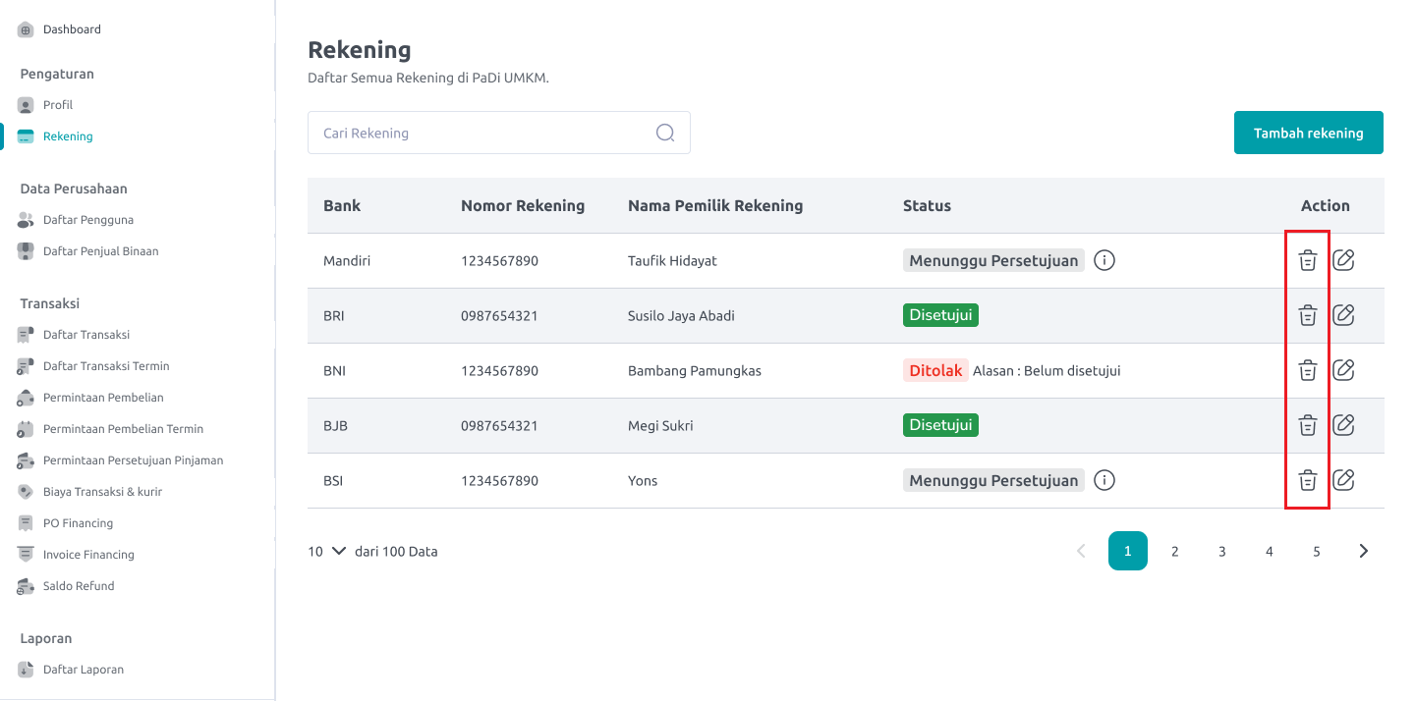Open Daftar Pengguna in the sidebar
Image resolution: width=1415 pixels, height=701 pixels.
[x=88, y=220]
